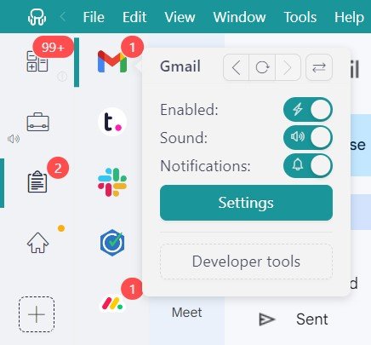Click the Sent paper plane icon
This screenshot has width=371, height=345.
coord(267,319)
